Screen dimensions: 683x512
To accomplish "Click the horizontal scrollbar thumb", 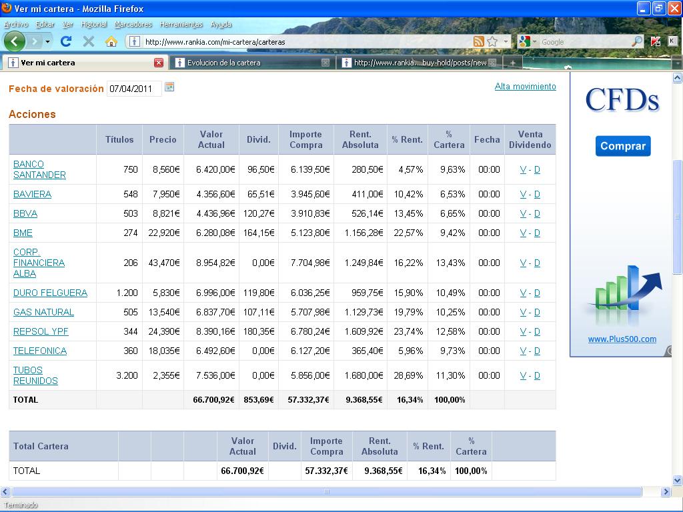I will (326, 491).
